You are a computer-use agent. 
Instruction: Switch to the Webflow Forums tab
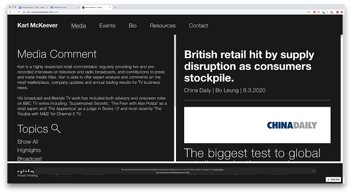65,8
